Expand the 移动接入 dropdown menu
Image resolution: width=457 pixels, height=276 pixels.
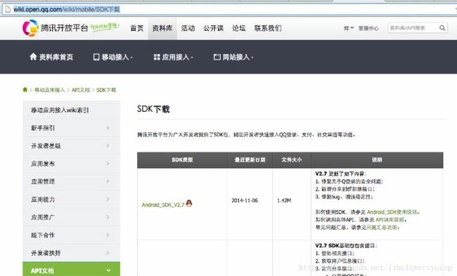(x=112, y=57)
